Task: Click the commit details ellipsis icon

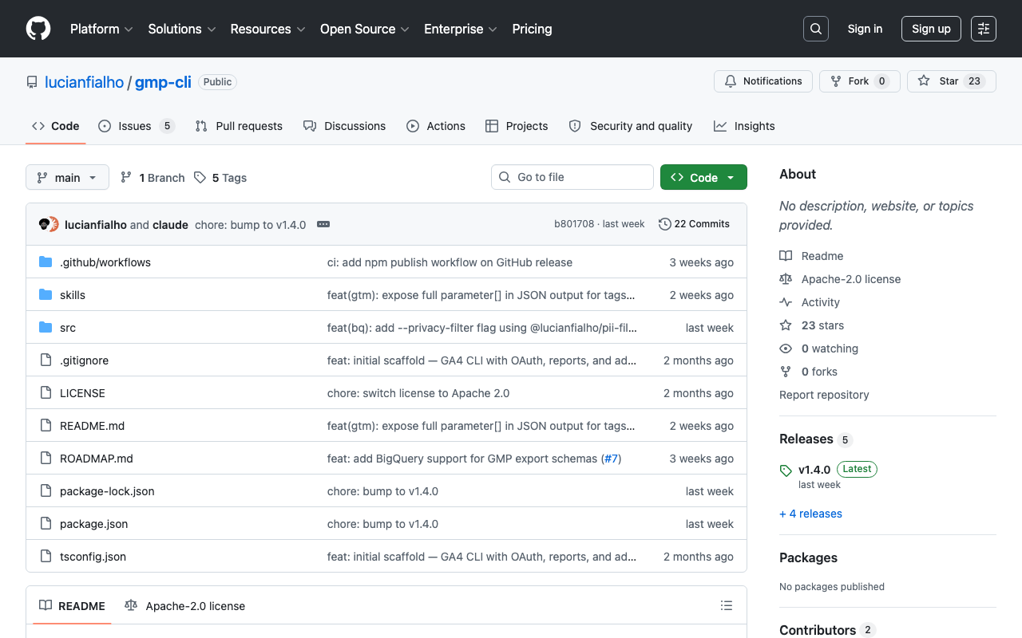Action: (x=323, y=224)
